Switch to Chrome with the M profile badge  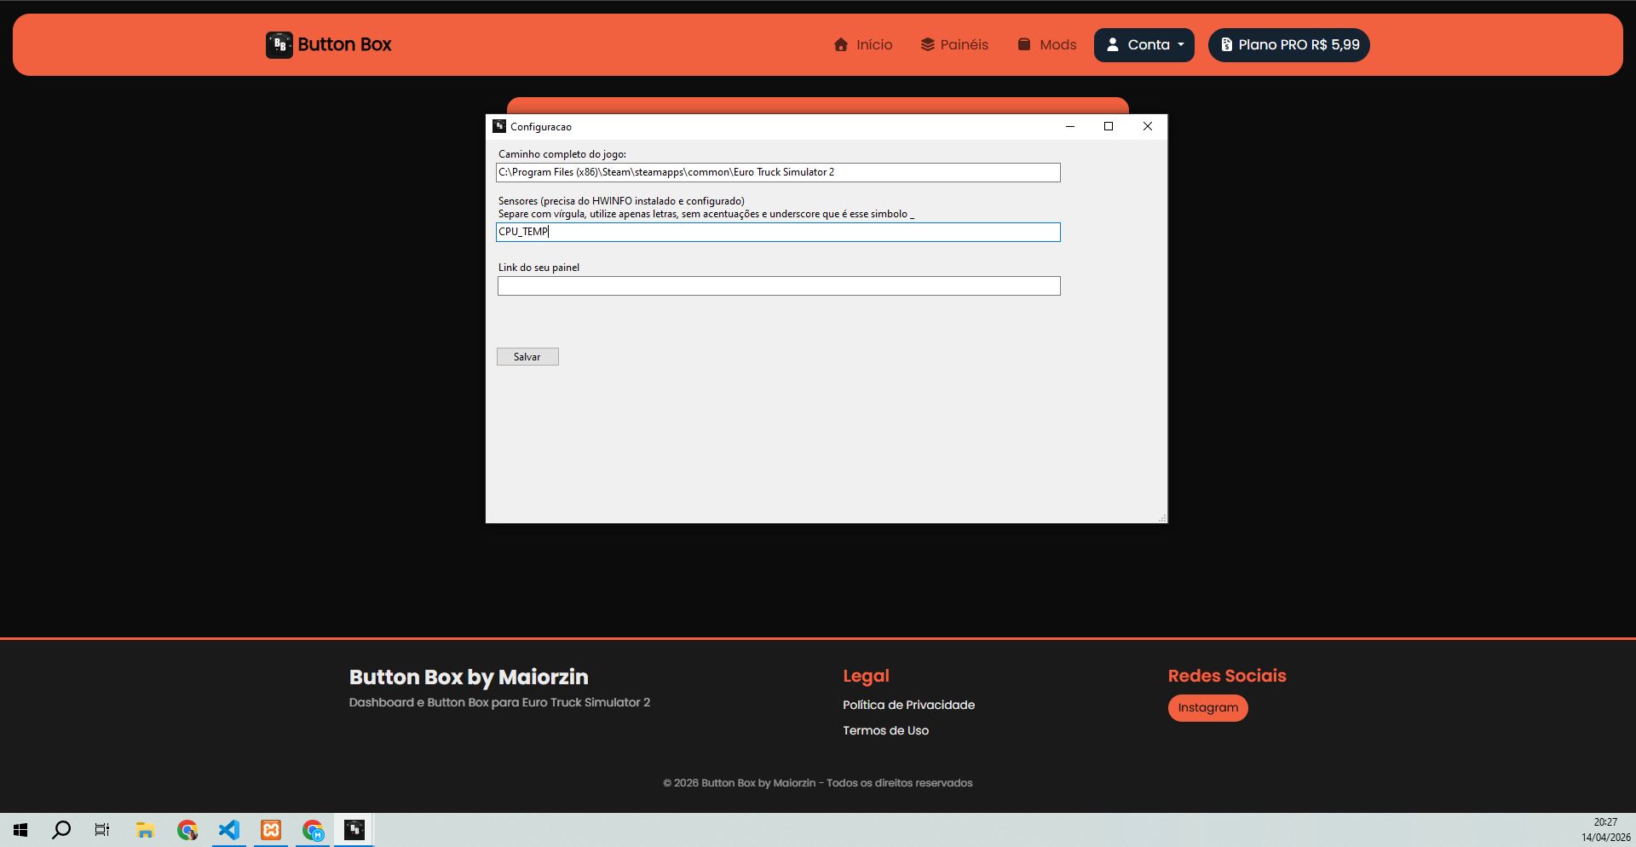[x=313, y=830]
